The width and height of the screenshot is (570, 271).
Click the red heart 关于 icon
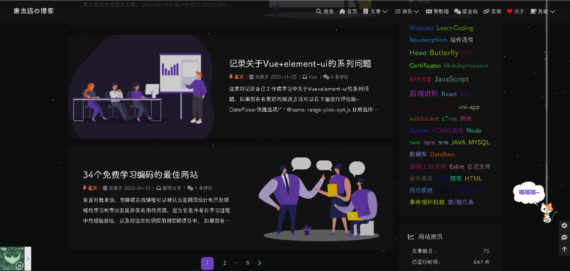510,11
